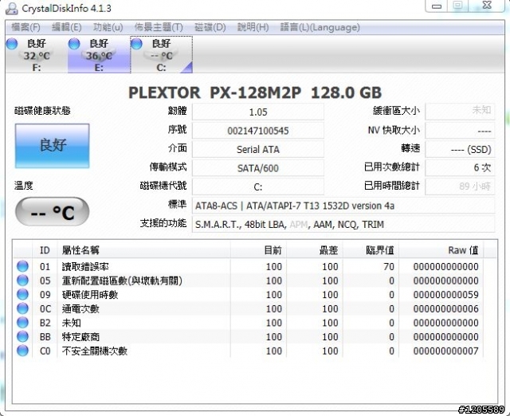Select the 讀取錯誤率 attribute row
Image resolution: width=510 pixels, height=416 pixels.
248,267
